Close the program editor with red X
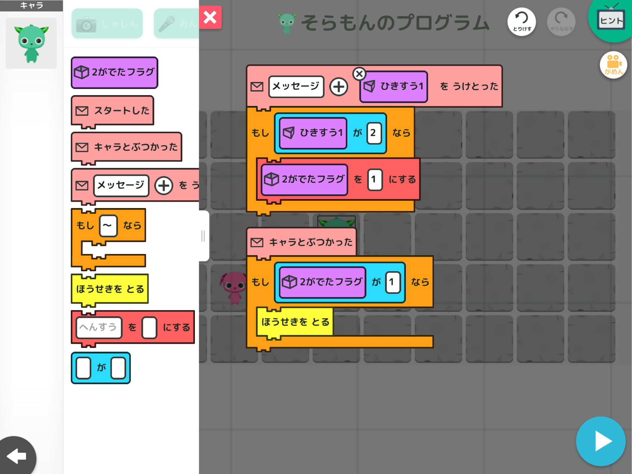This screenshot has height=474, width=632. point(210,17)
